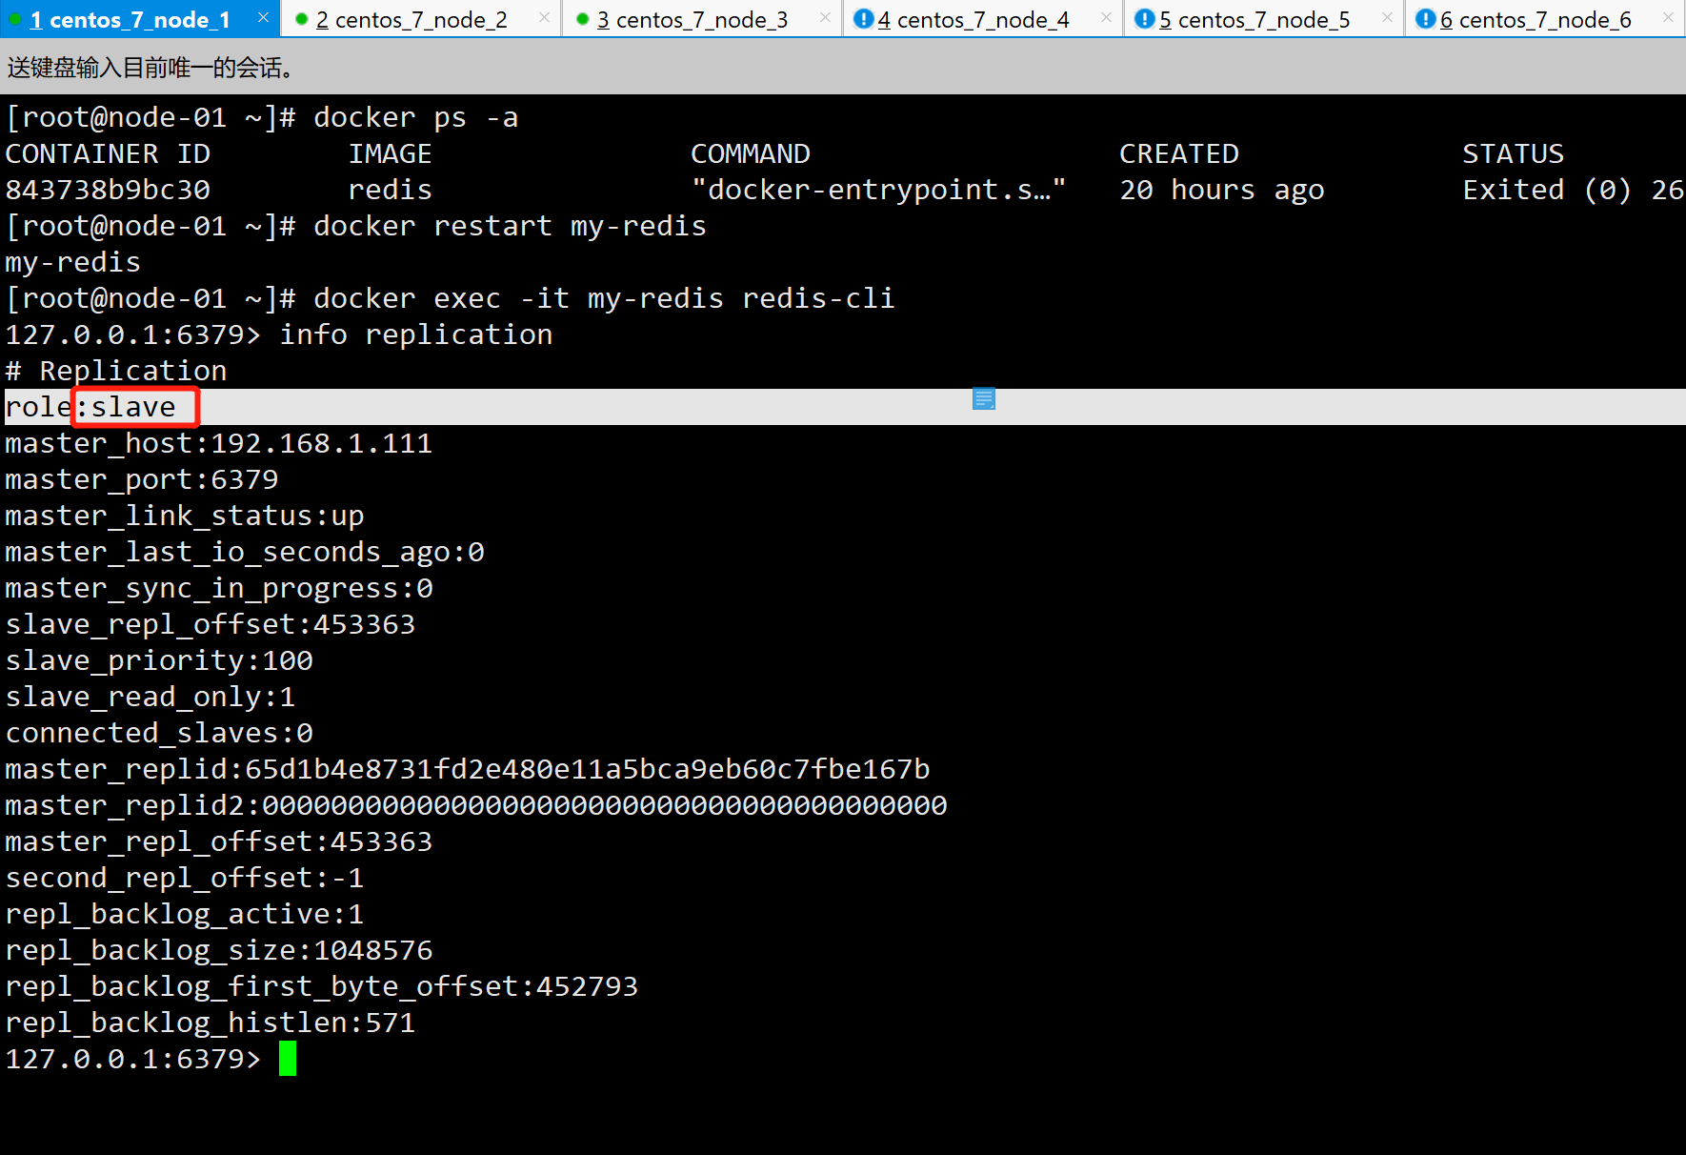
Task: Click 'slave_repl_offset:453363' line
Action: [x=211, y=624]
